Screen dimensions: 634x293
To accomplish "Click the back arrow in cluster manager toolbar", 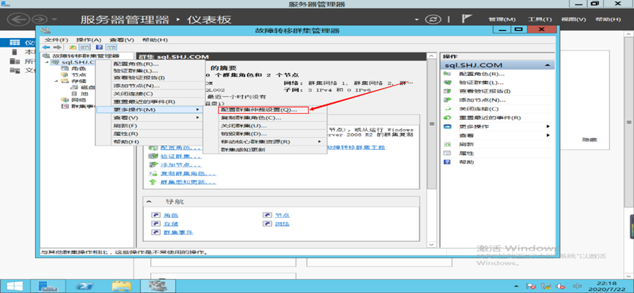I will click(45, 47).
